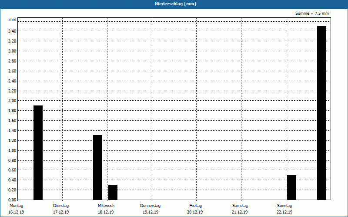Viewport: 348px width, 217px height.
Task: Click the Mittwoch axis label
Action: [x=106, y=206]
